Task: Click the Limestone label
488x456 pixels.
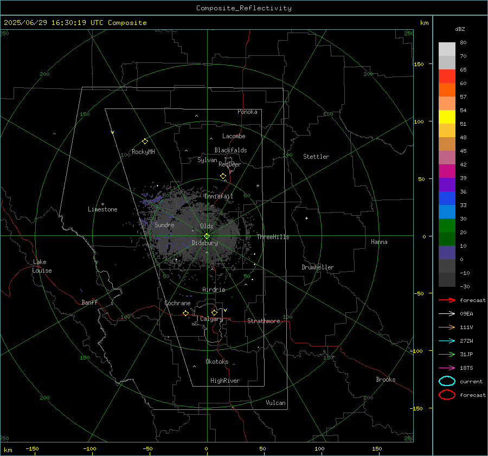Action: 102,209
